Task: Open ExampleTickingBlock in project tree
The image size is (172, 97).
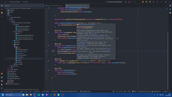Action: tap(23, 30)
